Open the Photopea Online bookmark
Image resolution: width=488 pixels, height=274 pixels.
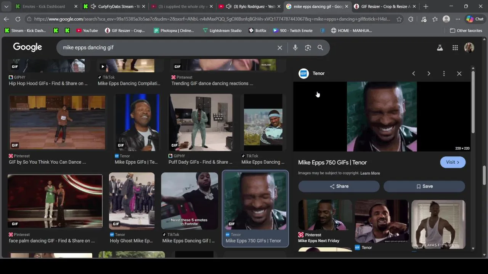coord(174,30)
